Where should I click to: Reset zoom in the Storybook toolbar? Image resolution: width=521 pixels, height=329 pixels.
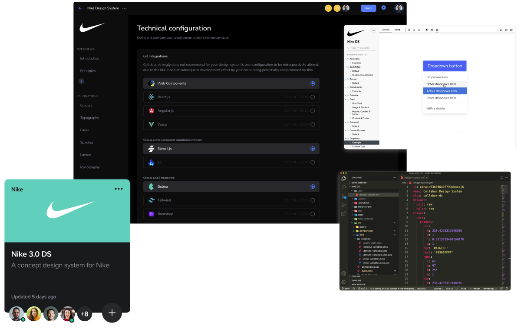point(419,30)
